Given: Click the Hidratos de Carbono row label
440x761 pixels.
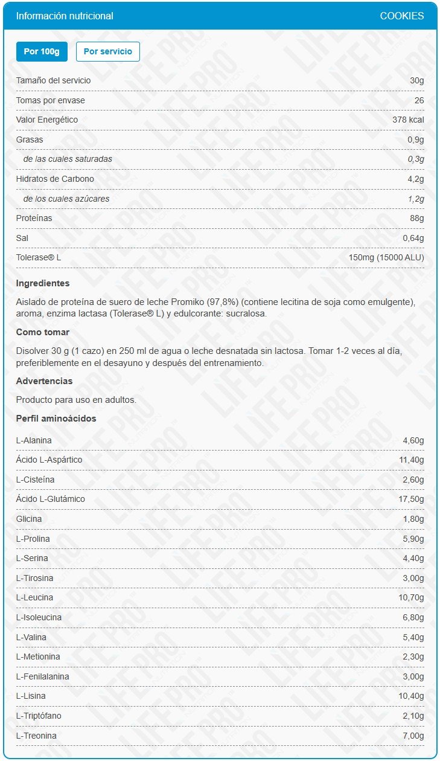Looking at the screenshot, I should 55,179.
